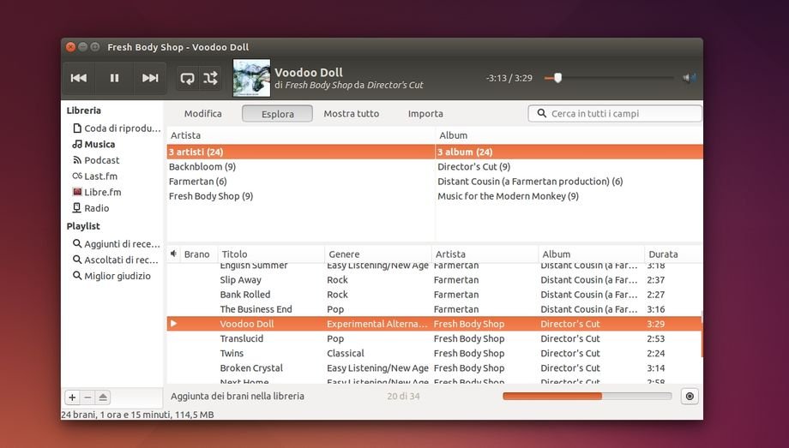789x448 pixels.
Task: Add new playlist with plus button
Action: (x=72, y=397)
